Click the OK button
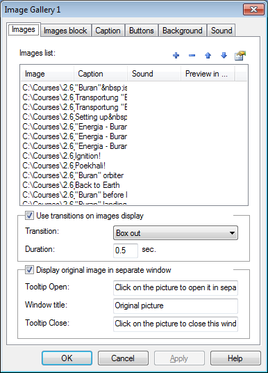The image size is (268, 373). click(x=67, y=358)
